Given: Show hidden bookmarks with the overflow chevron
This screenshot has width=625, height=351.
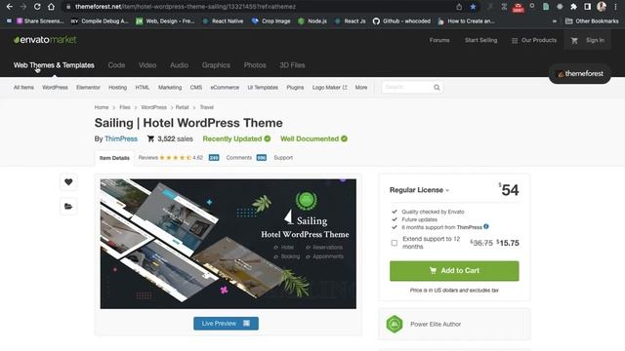Looking at the screenshot, I should point(554,21).
